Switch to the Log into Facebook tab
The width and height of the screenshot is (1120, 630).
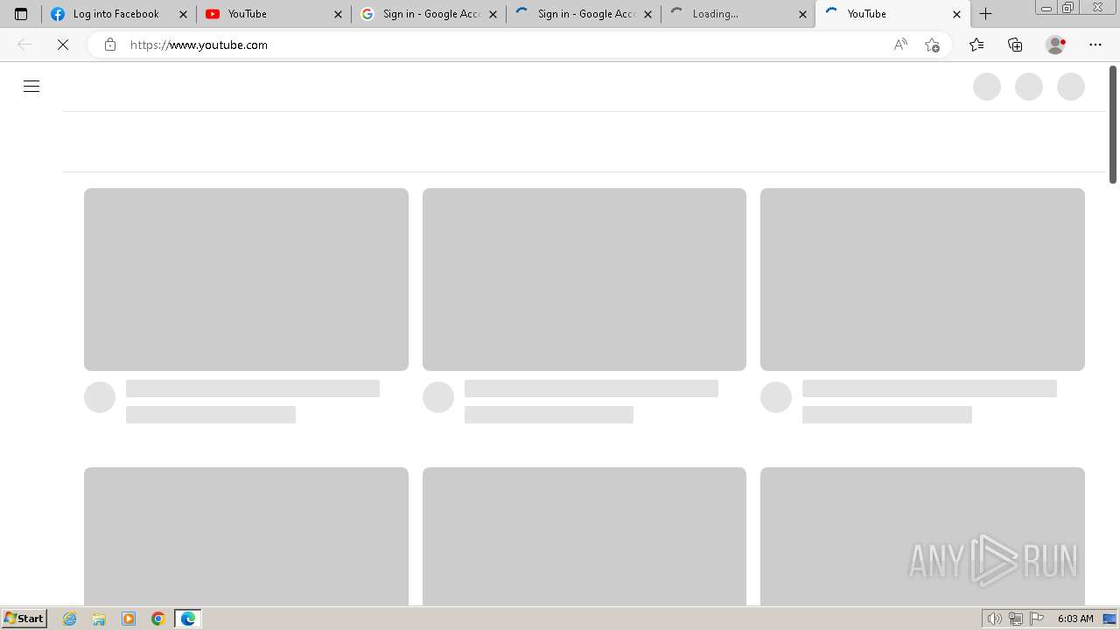[119, 14]
